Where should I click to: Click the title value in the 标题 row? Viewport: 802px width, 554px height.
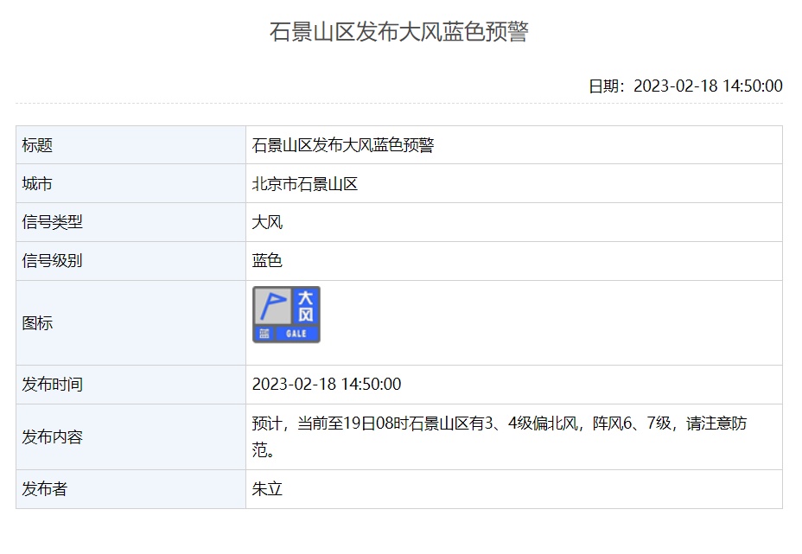[342, 145]
